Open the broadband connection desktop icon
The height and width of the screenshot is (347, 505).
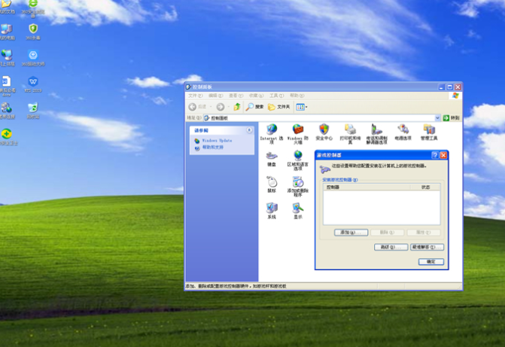7,111
